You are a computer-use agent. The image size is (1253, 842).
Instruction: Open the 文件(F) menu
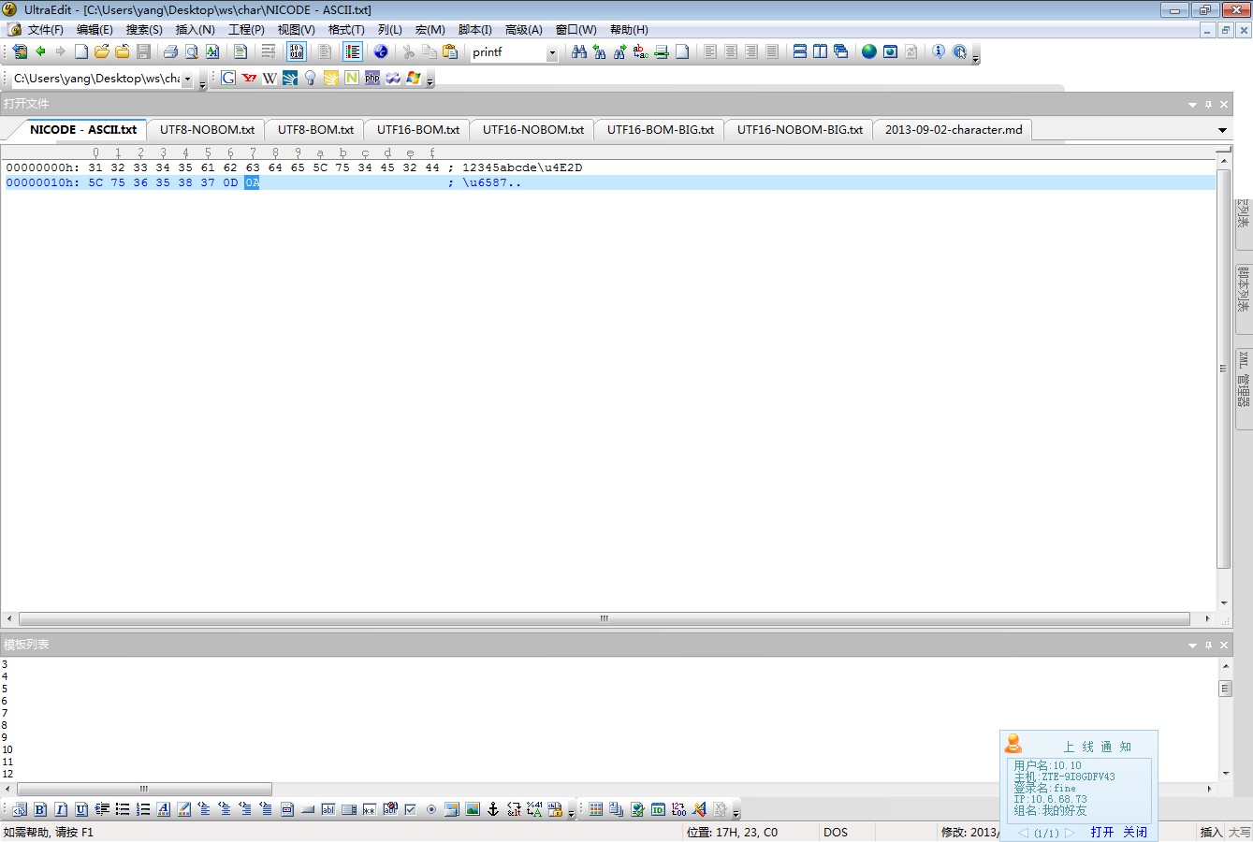pyautogui.click(x=46, y=30)
